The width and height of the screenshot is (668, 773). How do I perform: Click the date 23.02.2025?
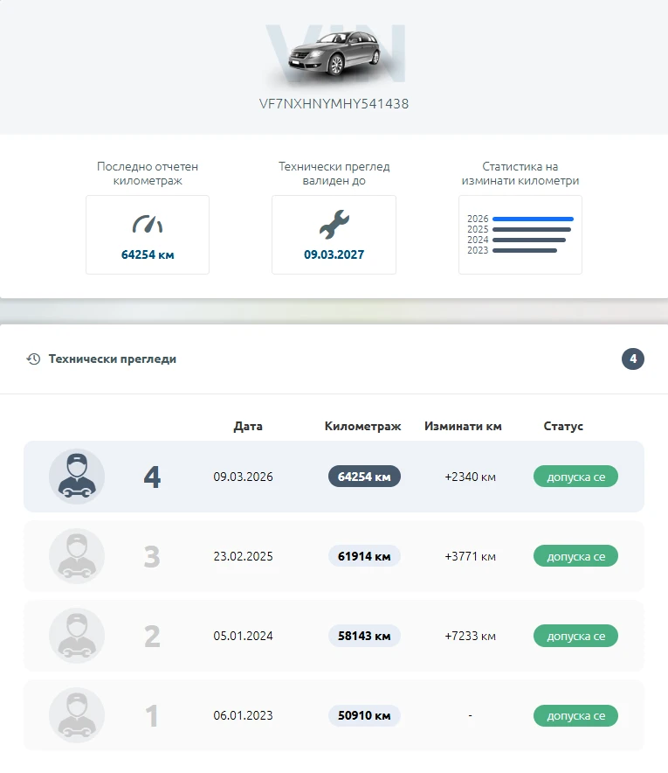[243, 556]
